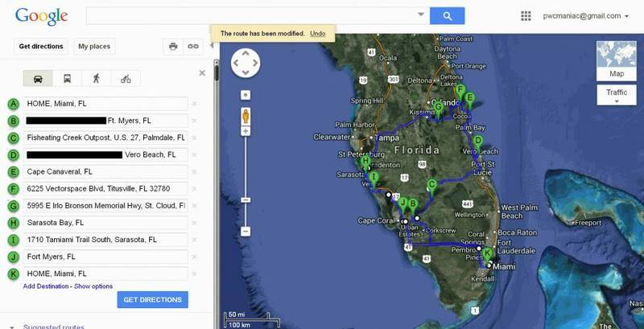Click map marker G near Kissimmee
The width and height of the screenshot is (644, 329).
click(438, 110)
